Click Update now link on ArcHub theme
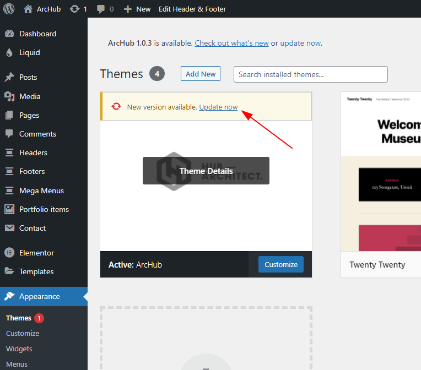 tap(218, 107)
